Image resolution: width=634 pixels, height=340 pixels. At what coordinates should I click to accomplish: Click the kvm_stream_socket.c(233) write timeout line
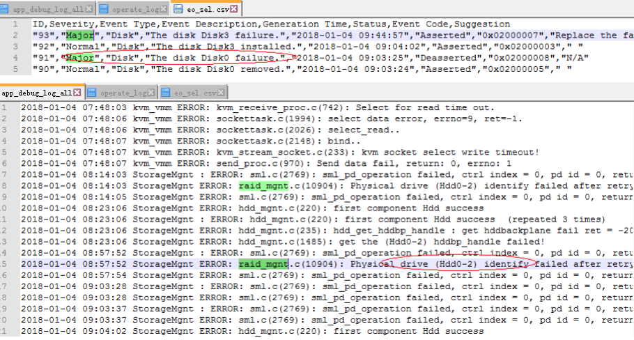coord(280,153)
